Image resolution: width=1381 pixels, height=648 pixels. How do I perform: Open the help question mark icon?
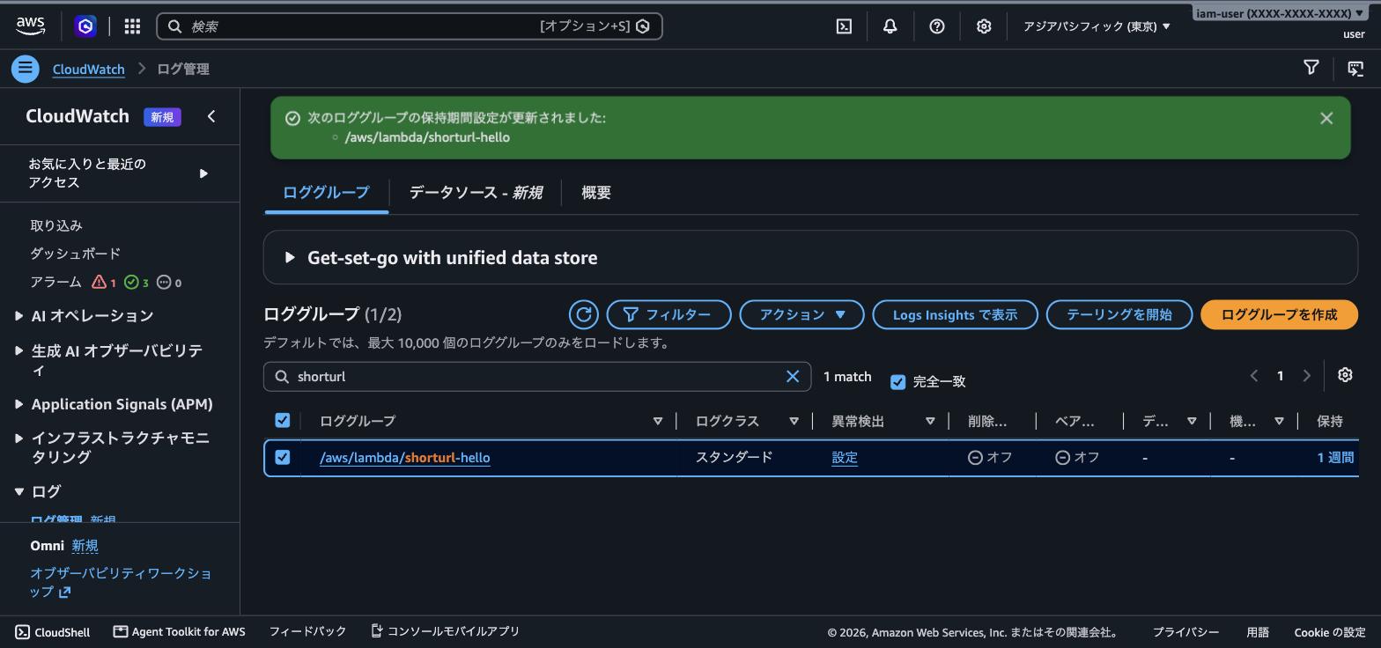click(x=937, y=26)
